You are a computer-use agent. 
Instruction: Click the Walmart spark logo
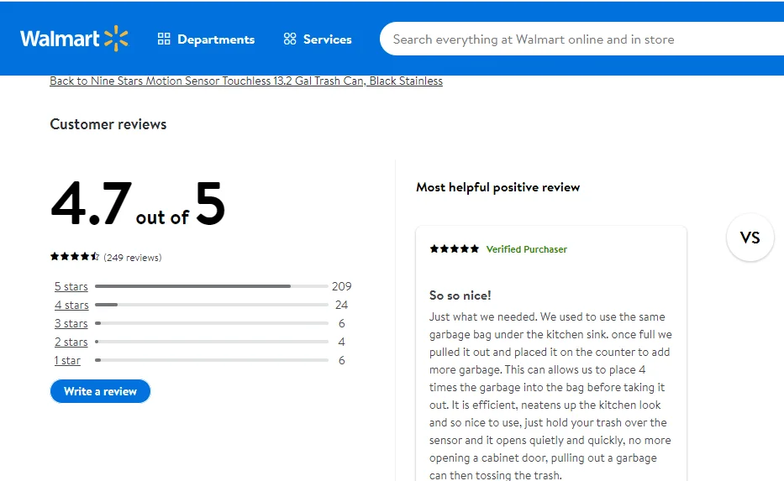pyautogui.click(x=116, y=39)
